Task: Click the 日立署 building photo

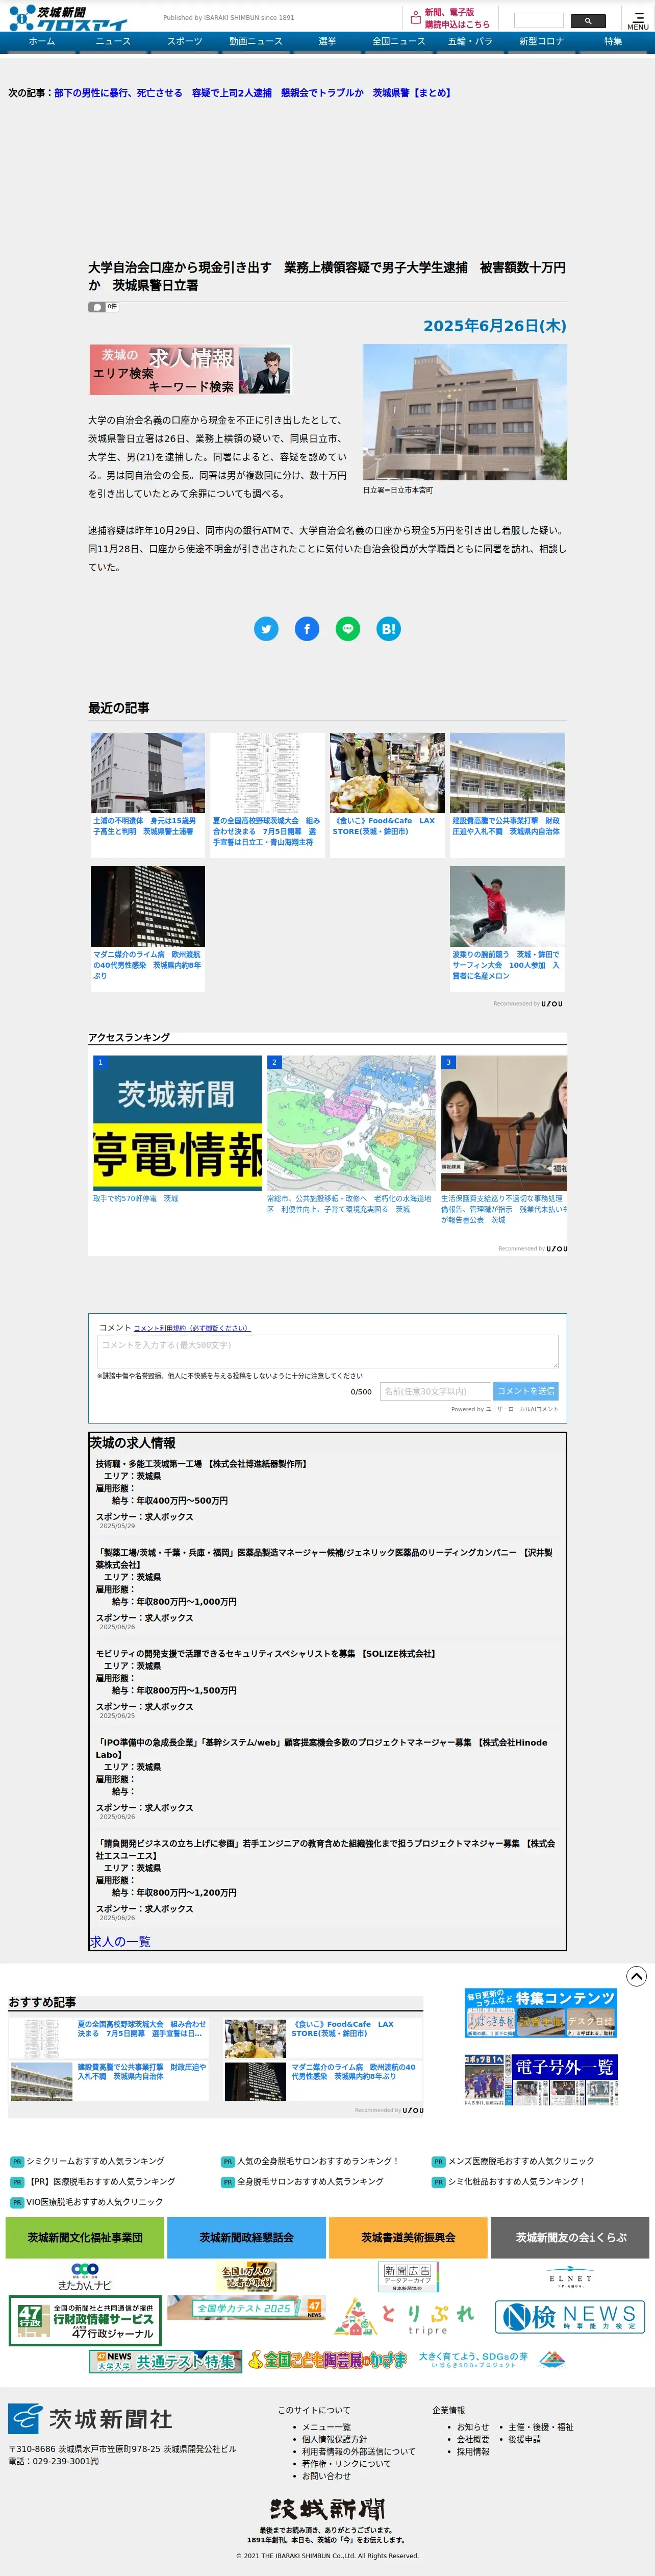Action: (465, 412)
